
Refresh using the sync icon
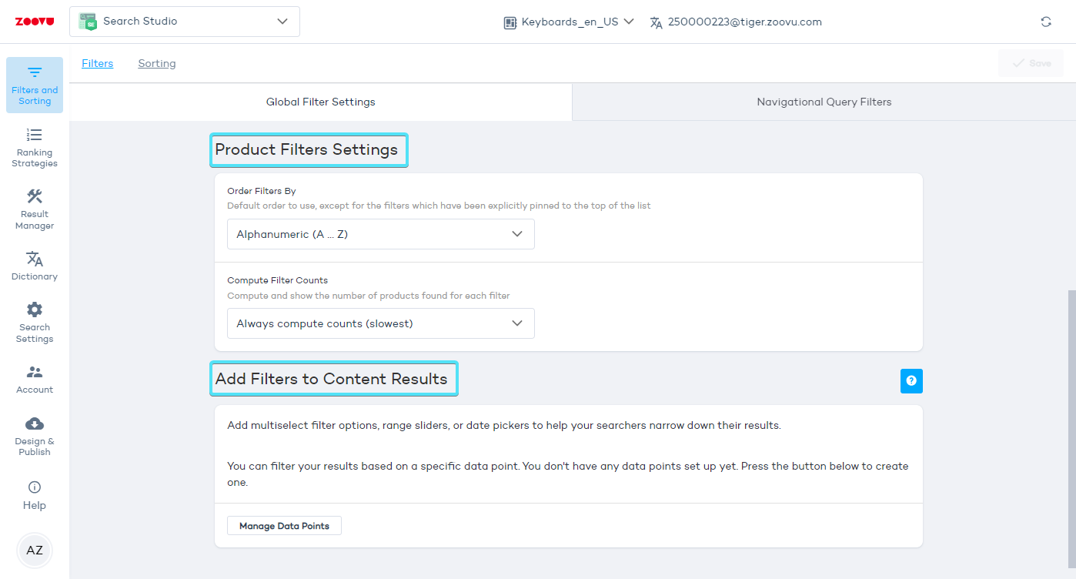pyautogui.click(x=1046, y=22)
